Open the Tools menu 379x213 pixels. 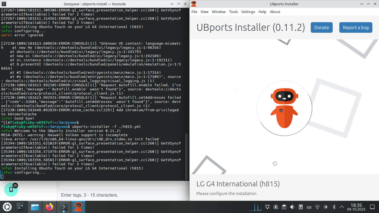click(x=233, y=12)
